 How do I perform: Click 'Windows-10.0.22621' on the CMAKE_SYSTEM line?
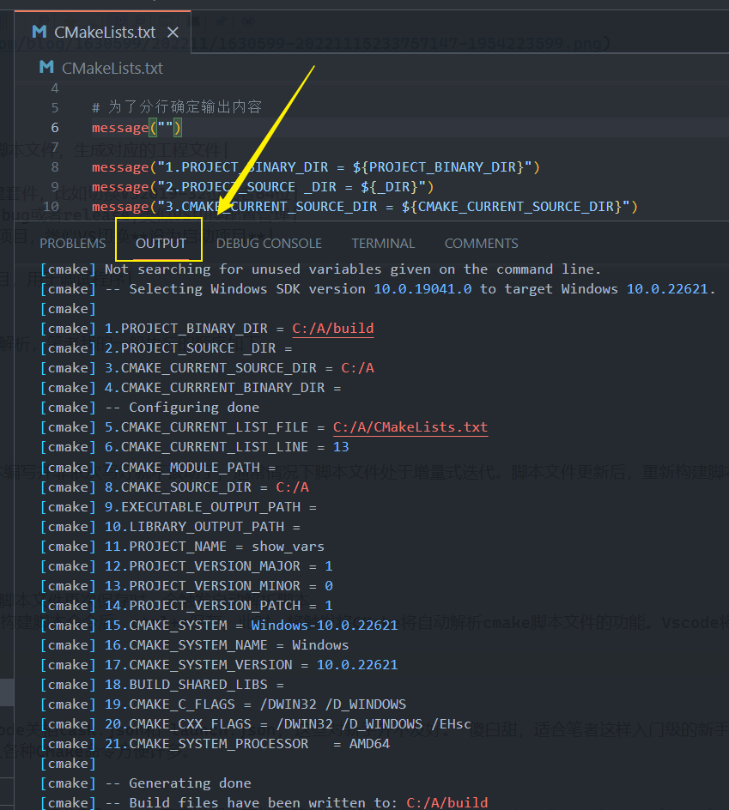tap(325, 626)
